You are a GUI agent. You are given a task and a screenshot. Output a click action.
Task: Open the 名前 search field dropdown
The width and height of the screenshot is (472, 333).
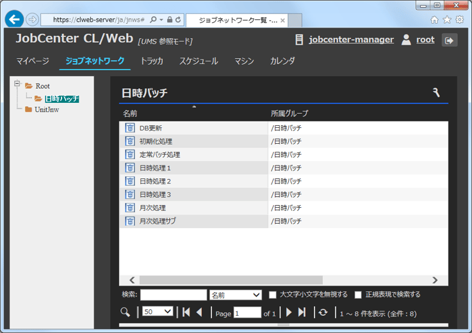(x=236, y=295)
